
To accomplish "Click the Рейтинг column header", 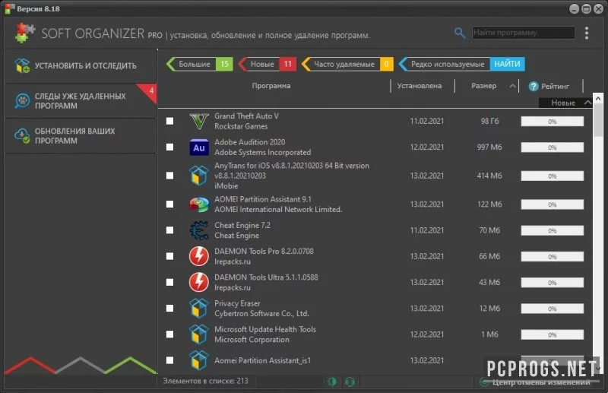I will (x=555, y=86).
